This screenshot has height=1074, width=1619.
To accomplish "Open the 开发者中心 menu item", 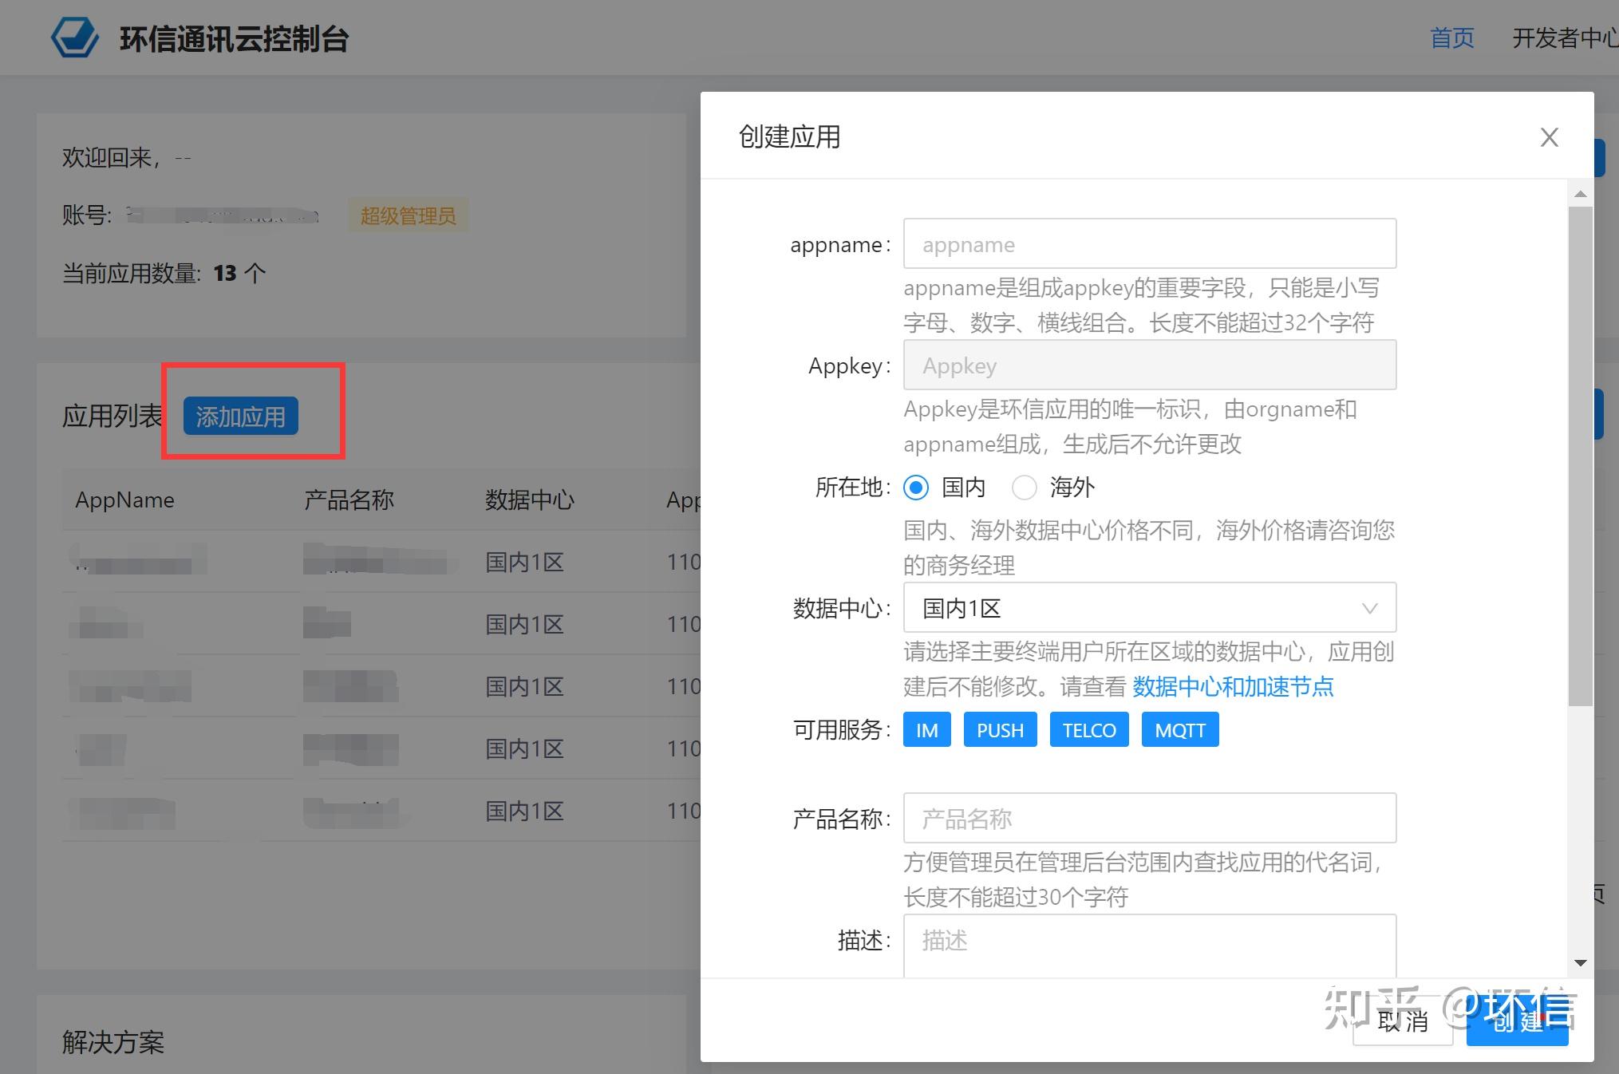I will (1562, 37).
